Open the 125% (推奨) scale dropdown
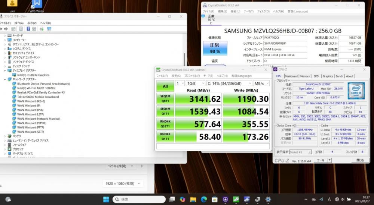 point(120,166)
